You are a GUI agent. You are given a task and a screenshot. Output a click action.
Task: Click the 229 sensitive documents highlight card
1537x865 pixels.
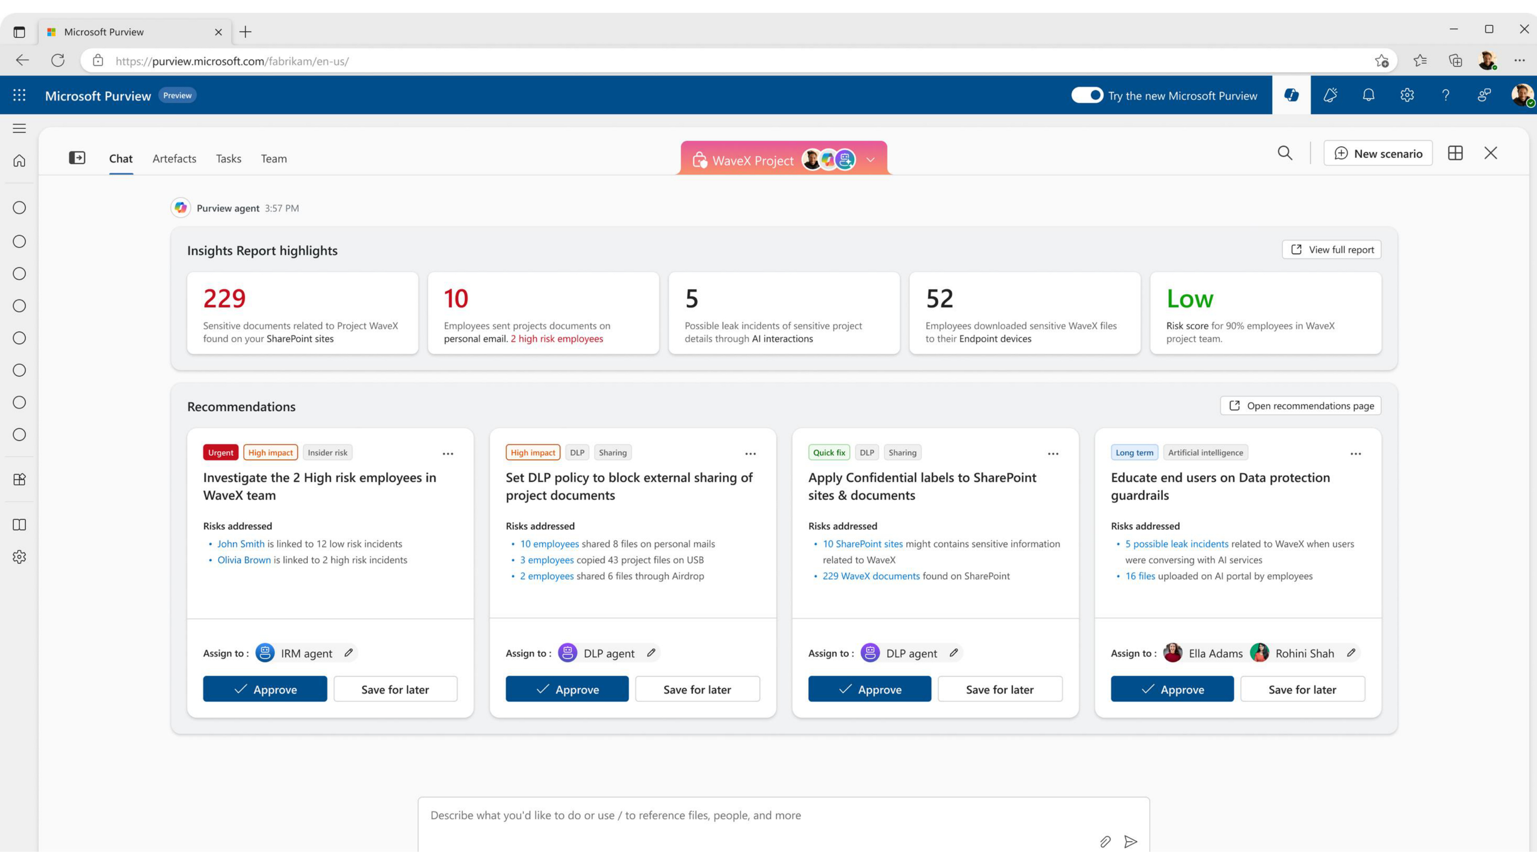[x=303, y=313]
